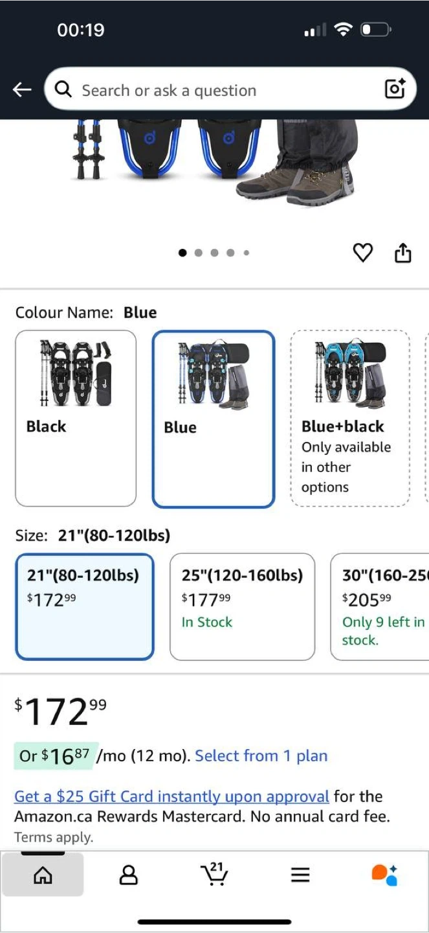Tap the share icon
The height and width of the screenshot is (933, 429).
402,253
